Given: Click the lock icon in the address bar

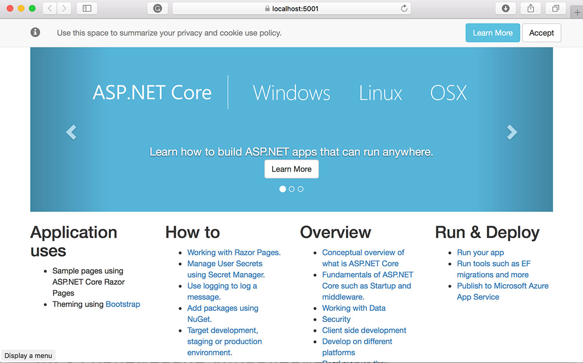Looking at the screenshot, I should click(x=267, y=9).
